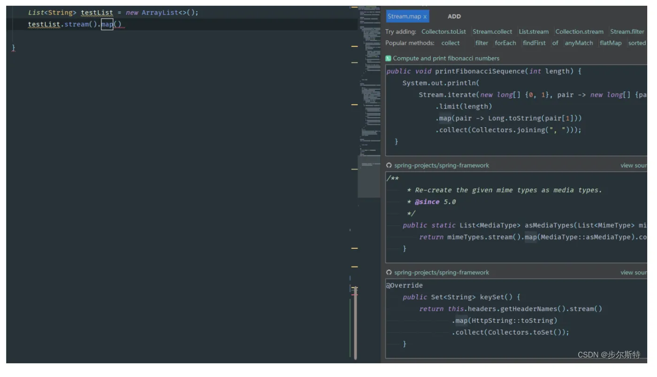This screenshot has height=377, width=657.
Task: Add List.stream suggestion
Action: click(x=534, y=32)
